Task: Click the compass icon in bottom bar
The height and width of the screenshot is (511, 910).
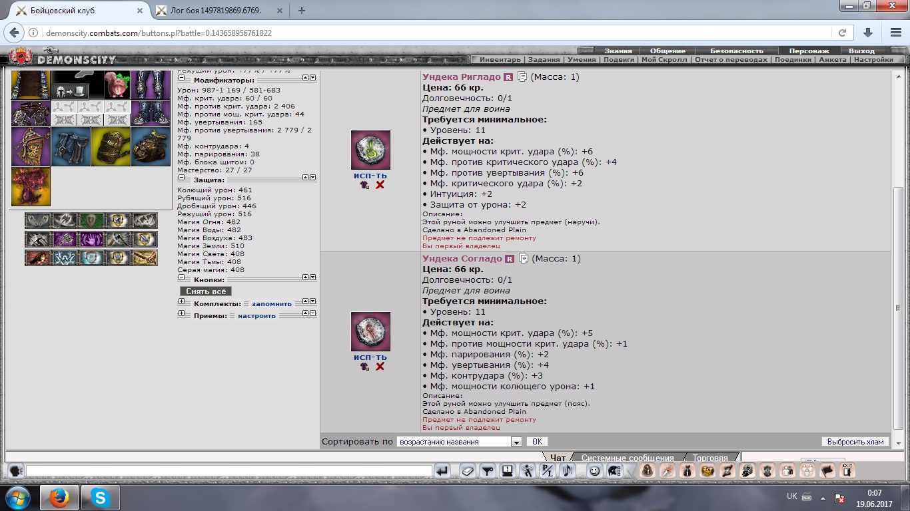Action: [668, 471]
